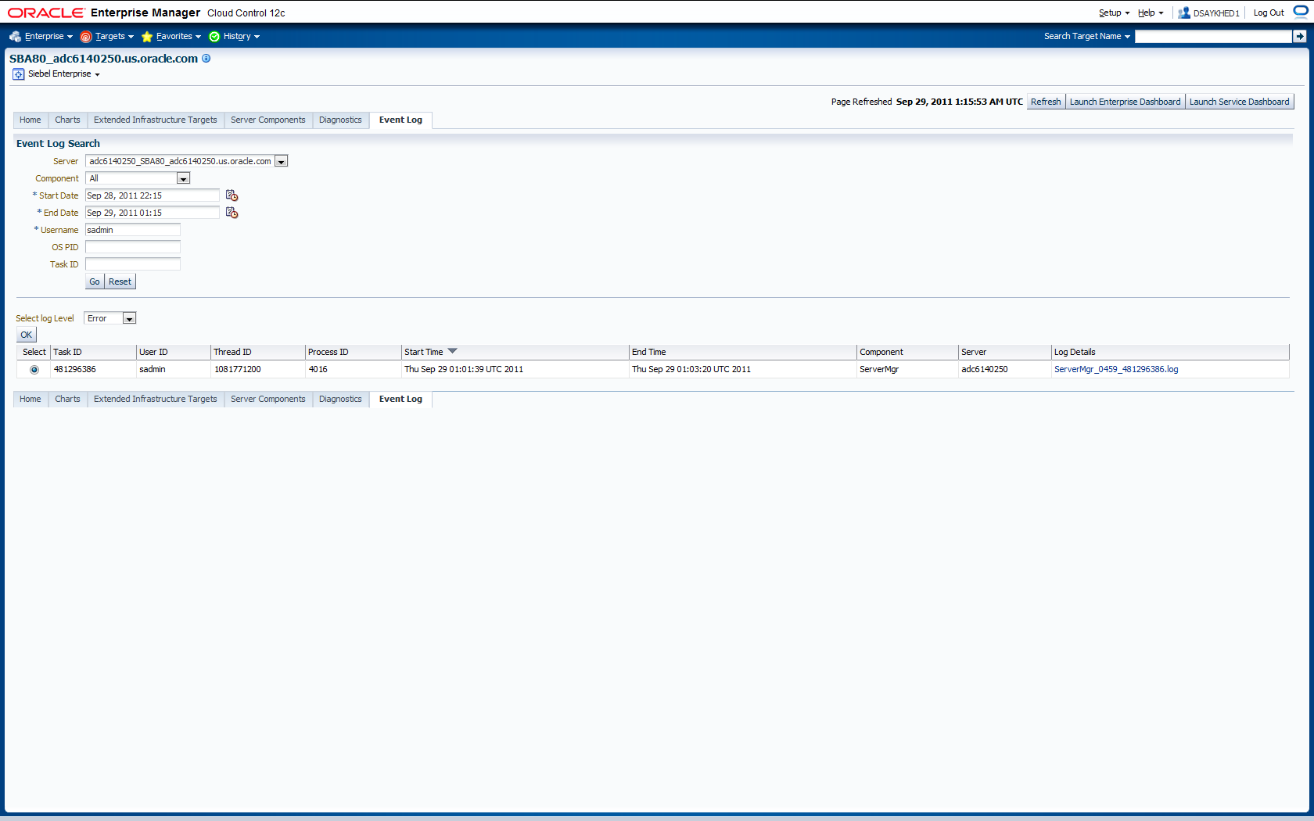The height and width of the screenshot is (821, 1314).
Task: Click the Targets bullseye icon
Action: pos(86,37)
